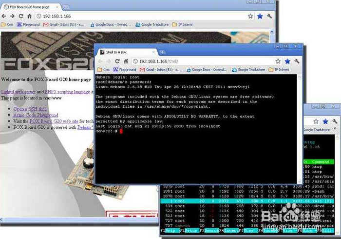Image resolution: width=341 pixels, height=239 pixels.
Task: Click Back arrow in FOX Board window
Action: pos(4,16)
